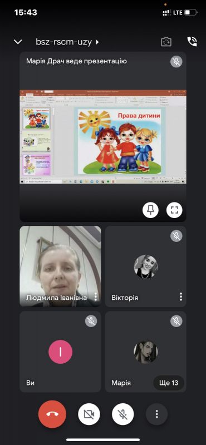
Task: Show the remaining participants via Ще 13
Action: (x=169, y=383)
